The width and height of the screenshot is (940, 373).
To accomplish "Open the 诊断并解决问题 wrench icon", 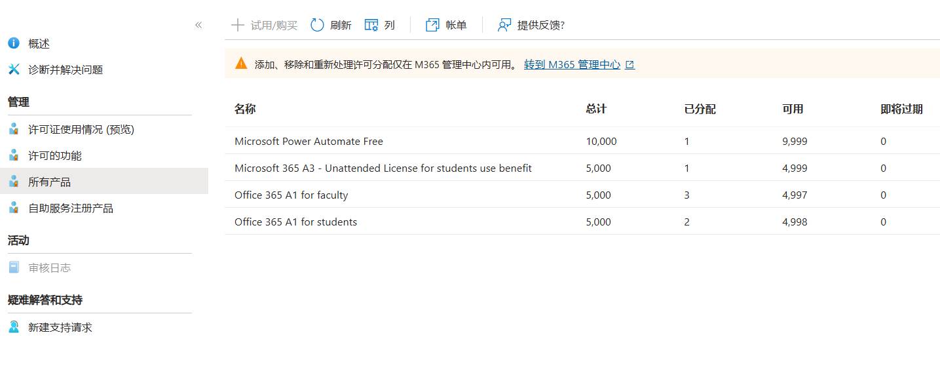I will click(x=14, y=69).
